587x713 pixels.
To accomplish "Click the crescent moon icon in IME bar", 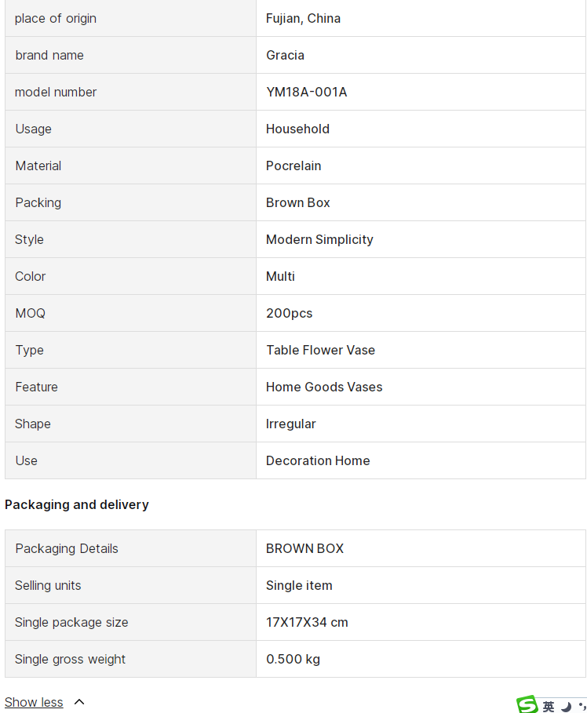I will click(567, 707).
